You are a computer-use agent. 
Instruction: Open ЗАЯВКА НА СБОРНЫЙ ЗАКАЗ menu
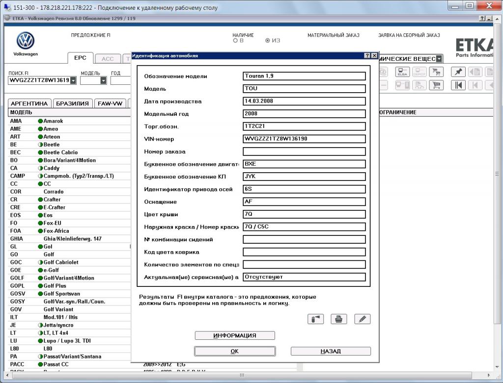409,35
